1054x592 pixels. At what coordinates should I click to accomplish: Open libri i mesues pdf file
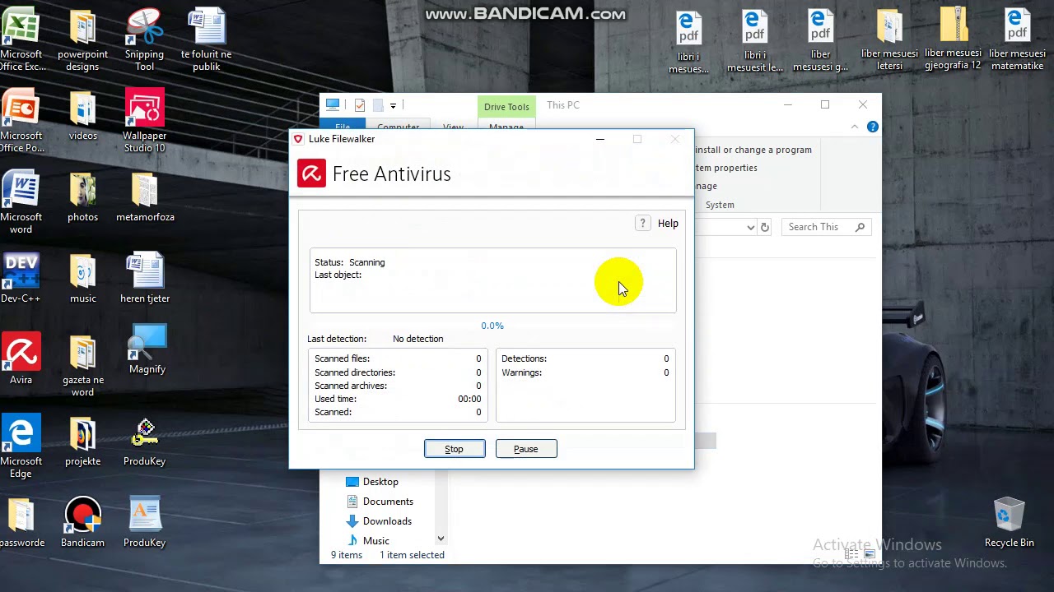click(689, 41)
